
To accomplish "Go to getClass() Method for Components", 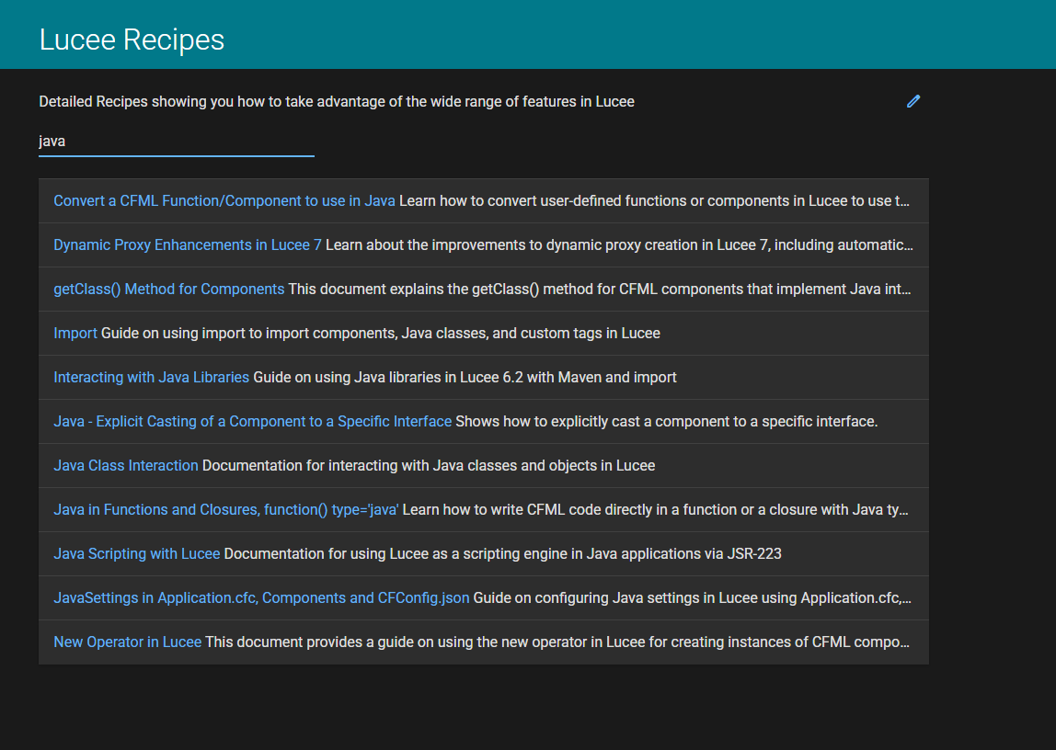I will click(168, 289).
